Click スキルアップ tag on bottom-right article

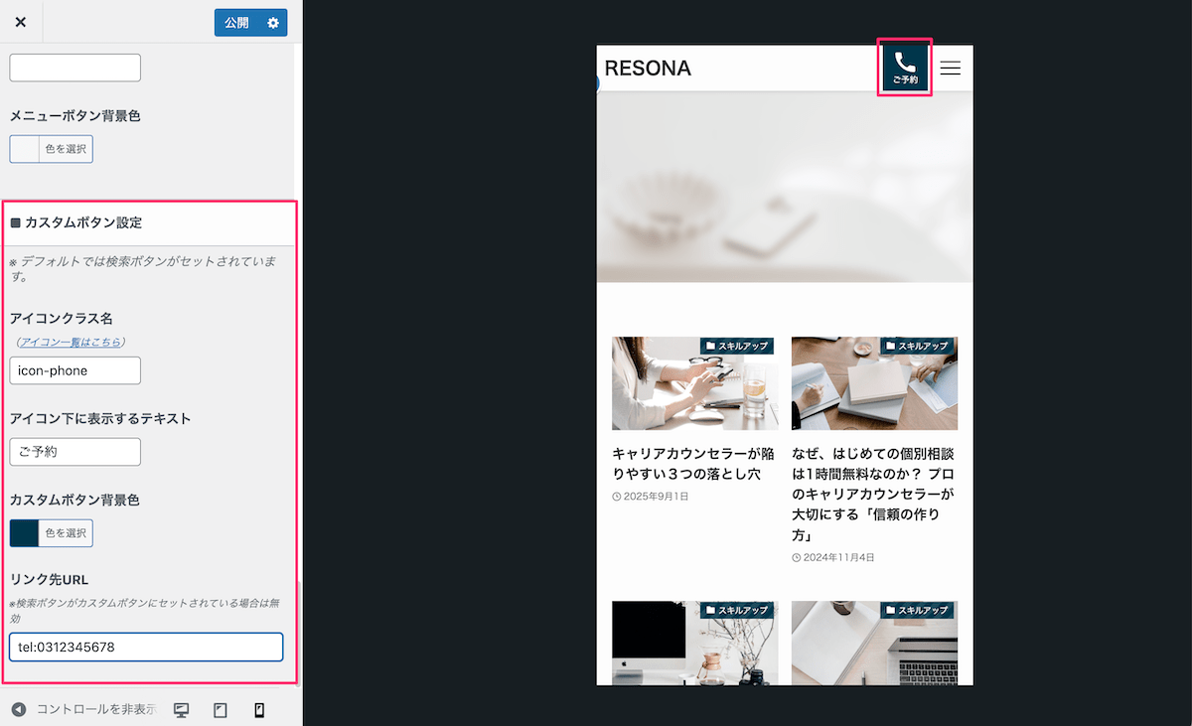click(918, 610)
